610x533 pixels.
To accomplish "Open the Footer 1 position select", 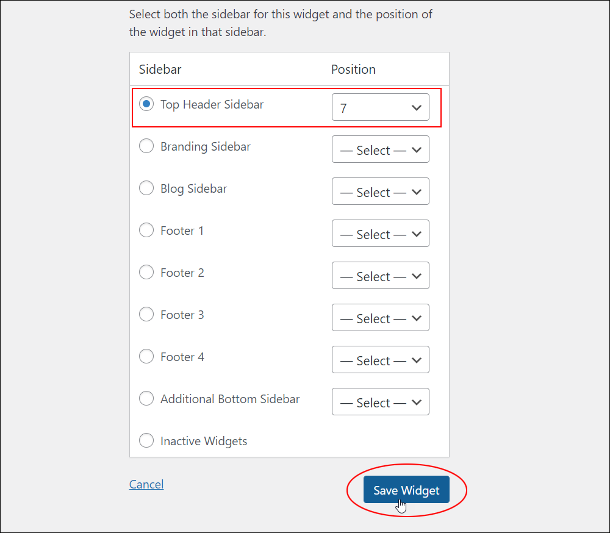I will [x=381, y=234].
